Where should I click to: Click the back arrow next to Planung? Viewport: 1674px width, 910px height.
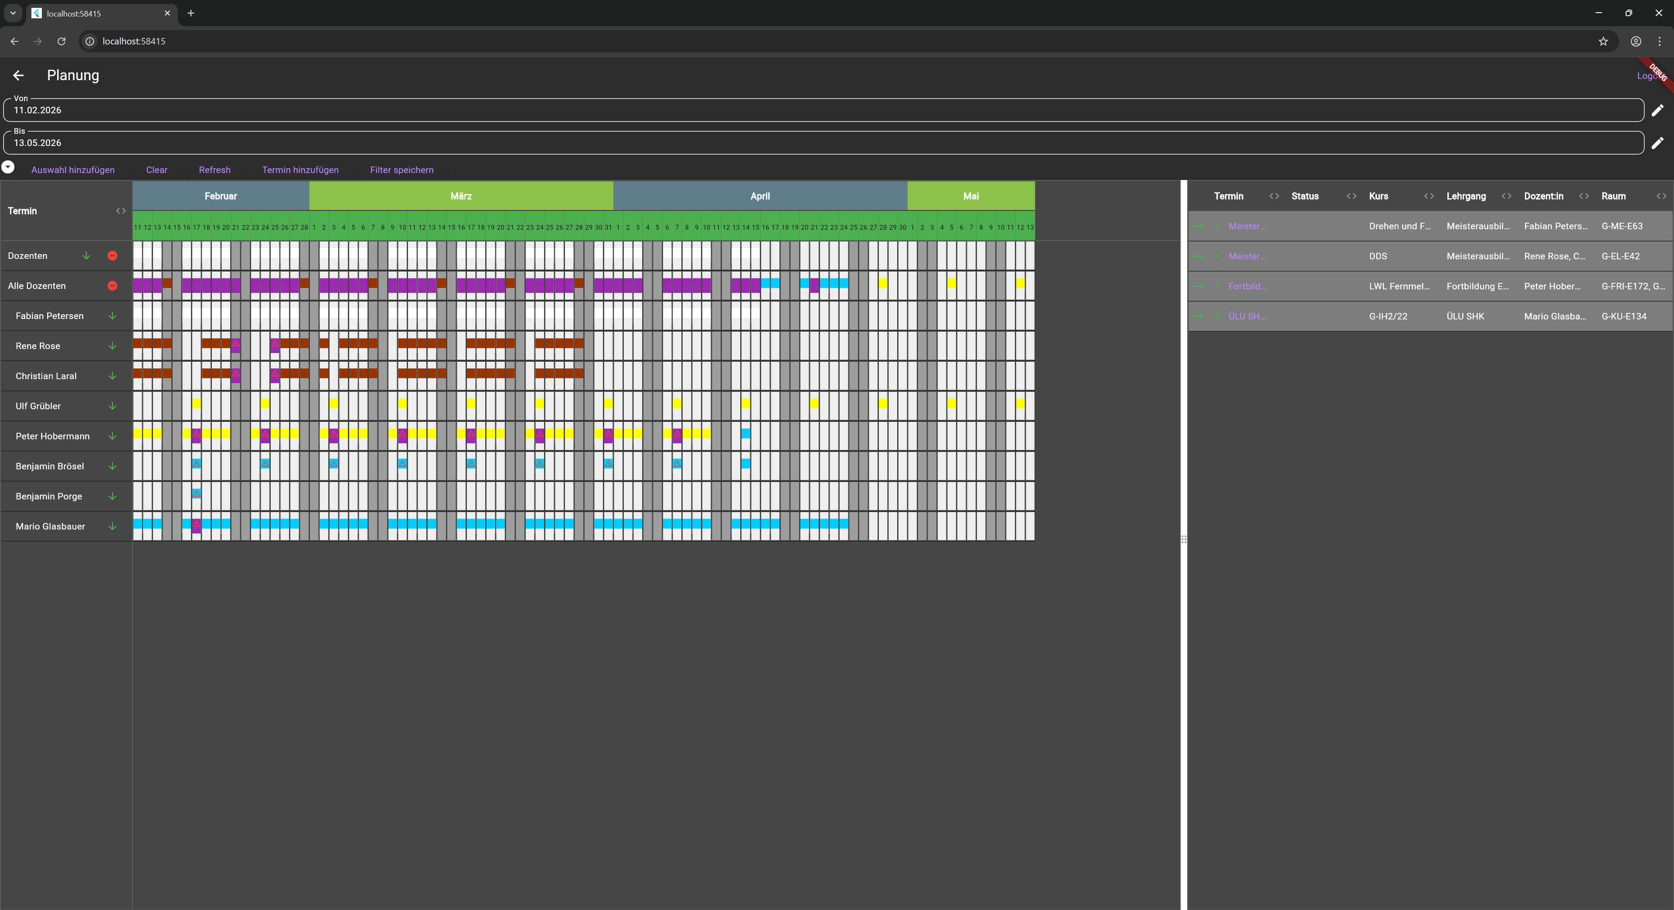tap(18, 75)
